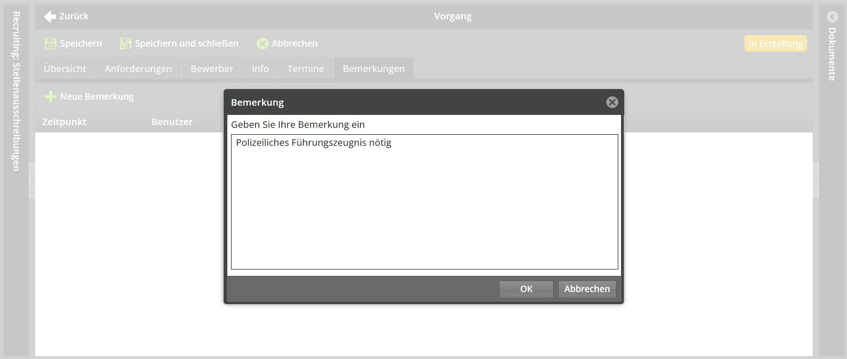The height and width of the screenshot is (359, 847).
Task: Confirm the remark with OK
Action: pyautogui.click(x=526, y=289)
